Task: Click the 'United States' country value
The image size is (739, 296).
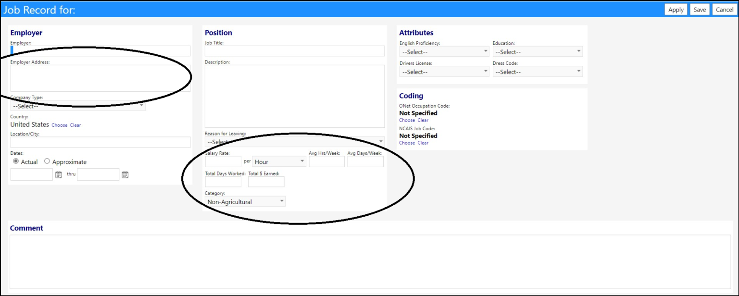Action: (30, 124)
